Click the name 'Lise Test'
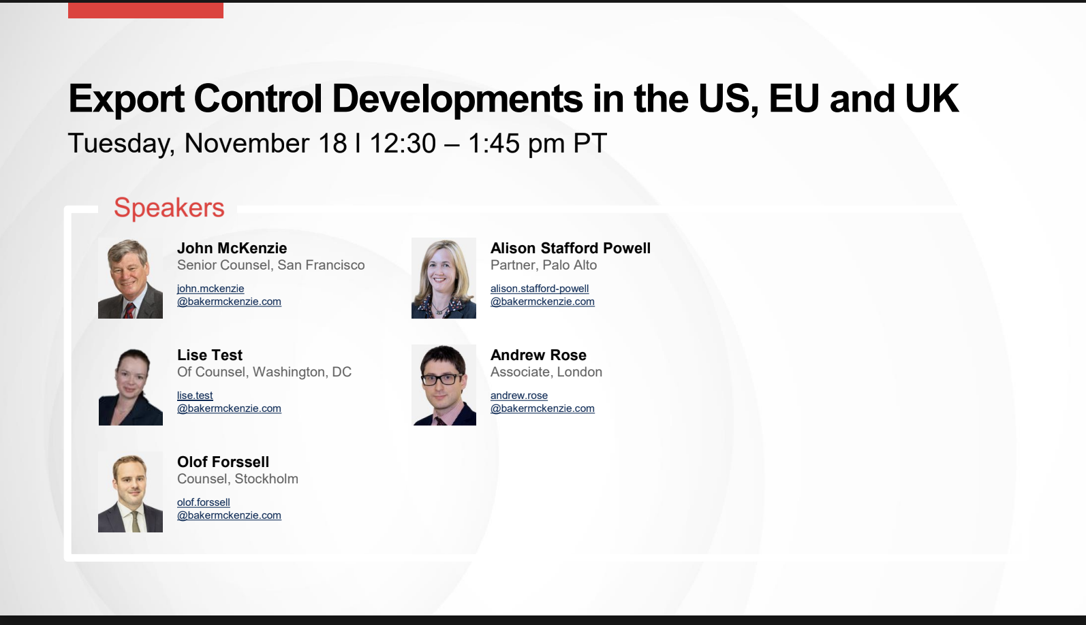The image size is (1086, 625). click(x=210, y=355)
